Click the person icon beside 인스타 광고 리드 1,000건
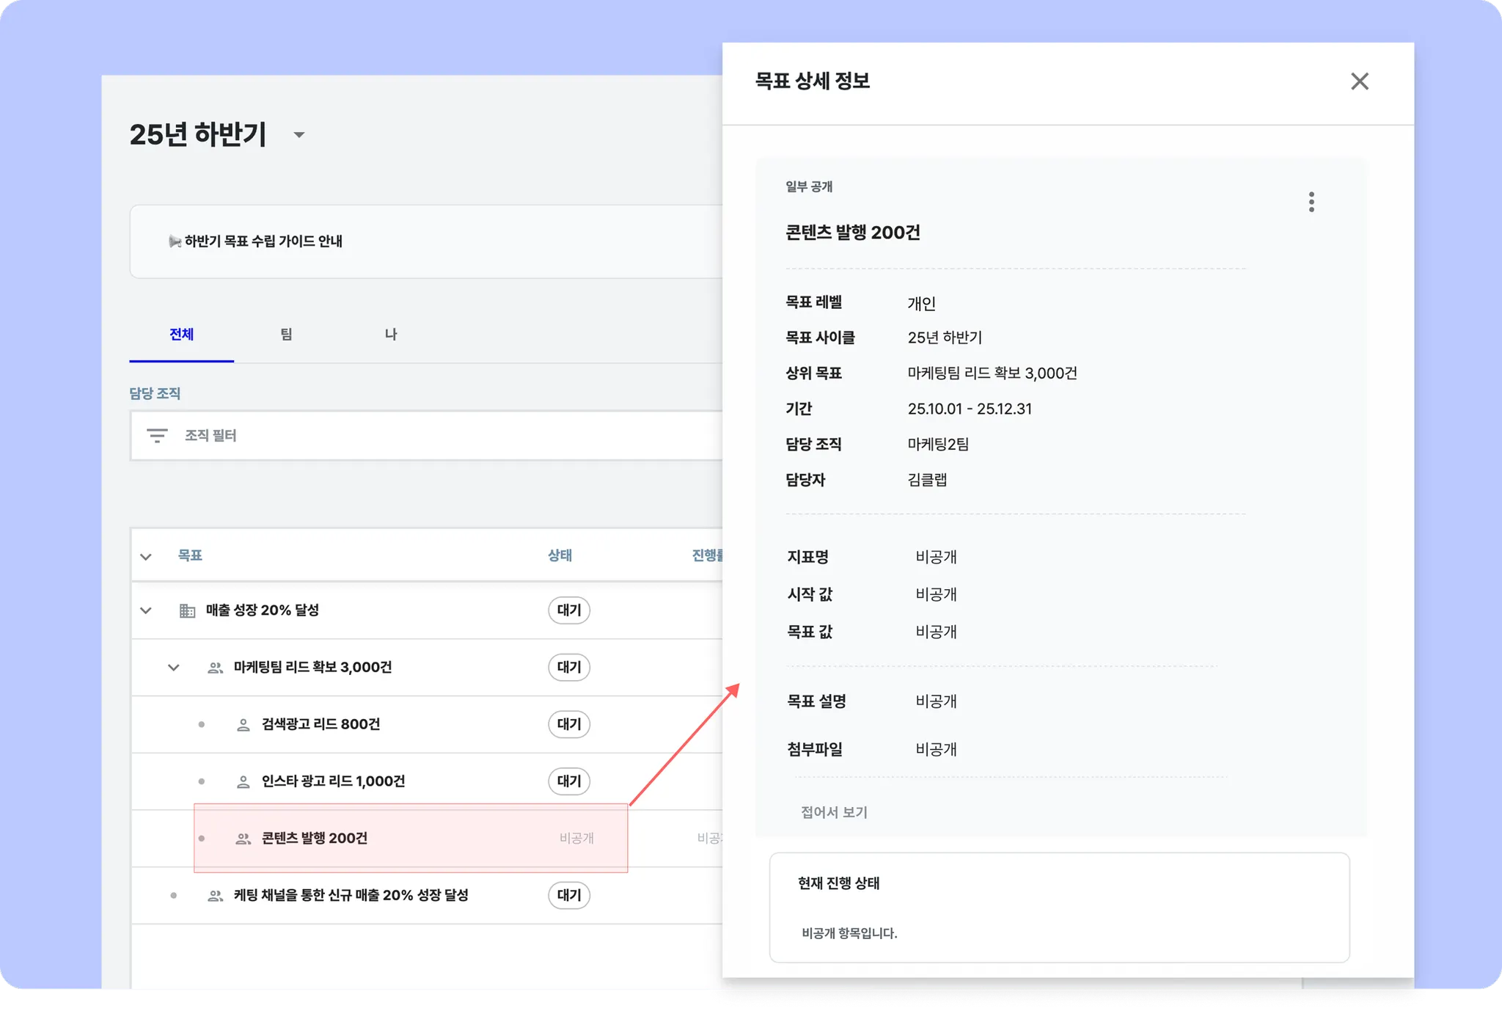This screenshot has width=1502, height=1011. (x=243, y=782)
